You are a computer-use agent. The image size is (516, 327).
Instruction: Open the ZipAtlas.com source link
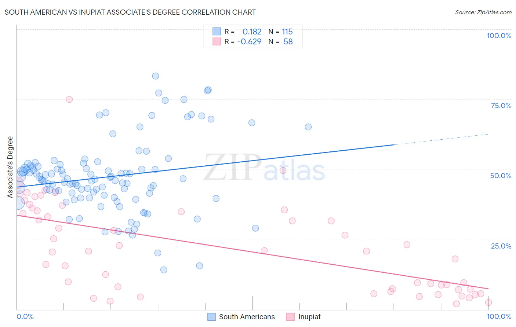pyautogui.click(x=483, y=12)
